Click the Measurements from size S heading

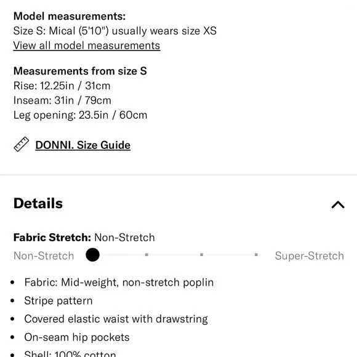80,71
